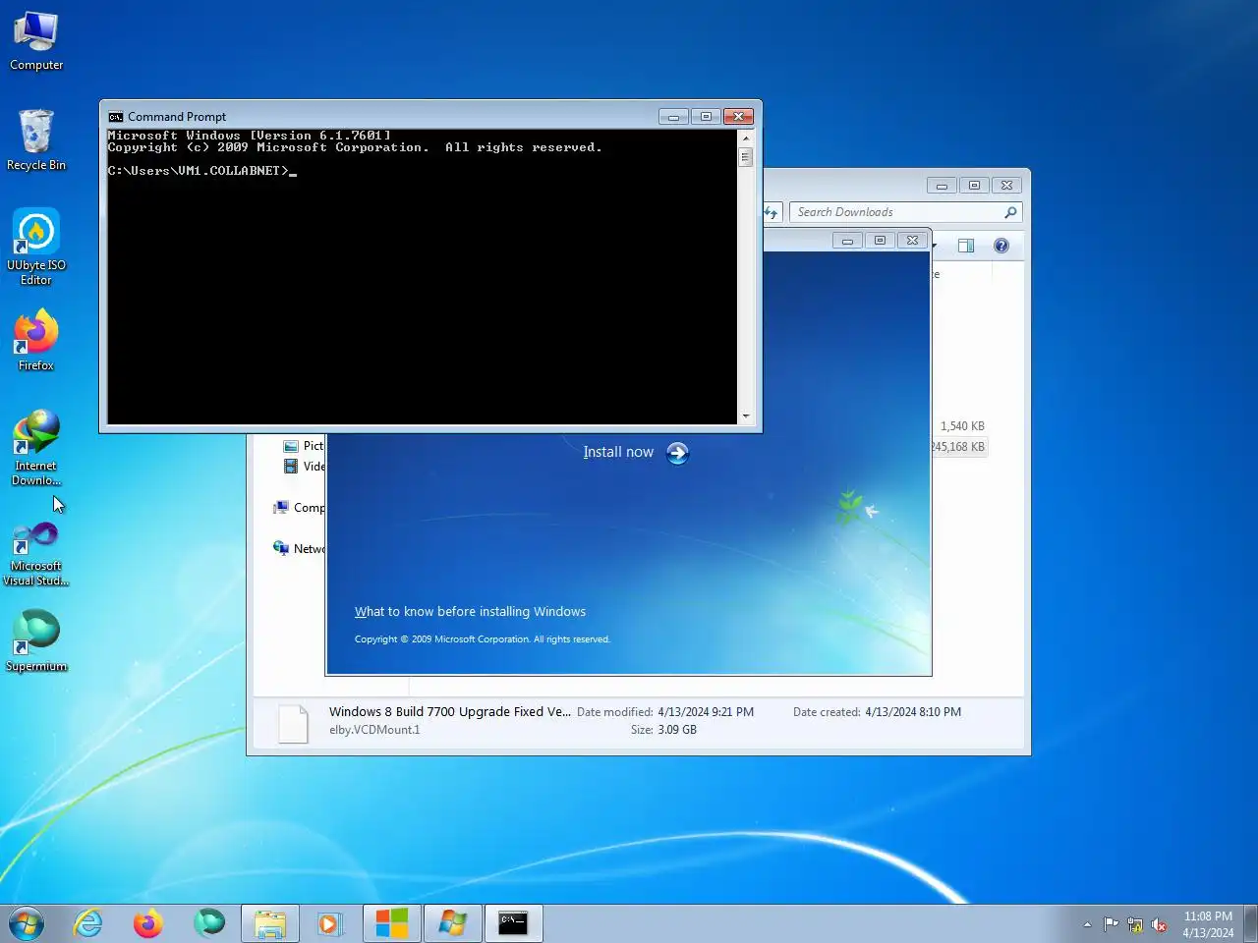Open network status tray icon
The width and height of the screenshot is (1258, 943).
pyautogui.click(x=1135, y=924)
